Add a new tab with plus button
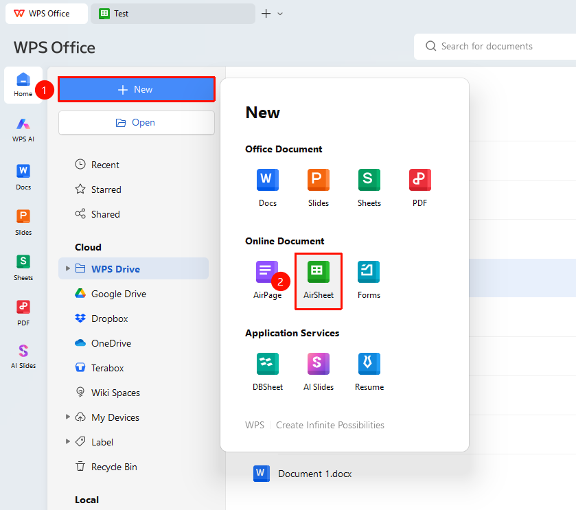Viewport: 576px width, 510px height. tap(266, 14)
